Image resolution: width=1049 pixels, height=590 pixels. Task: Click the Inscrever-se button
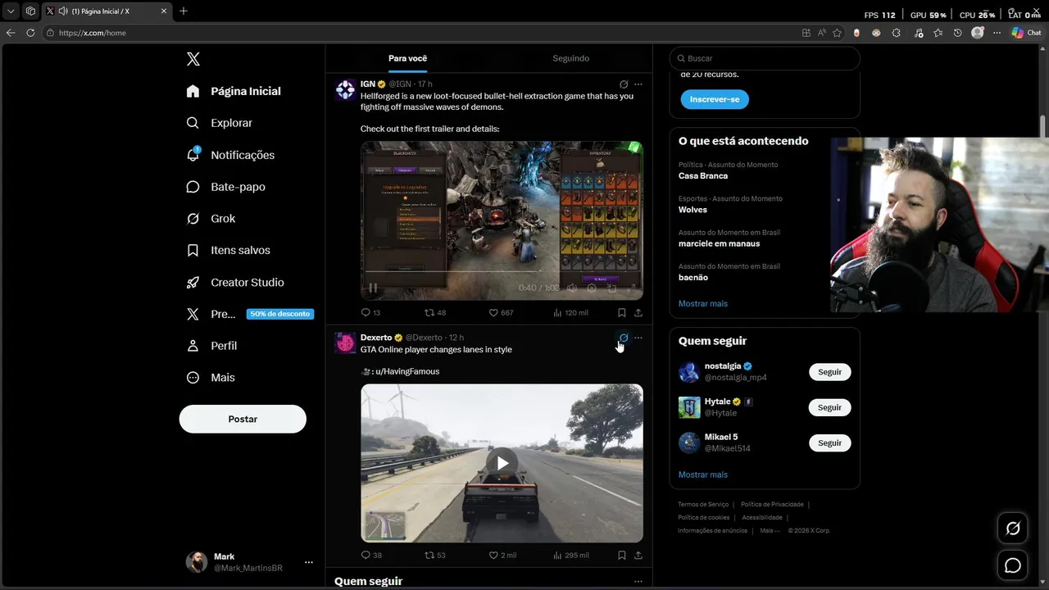click(715, 99)
